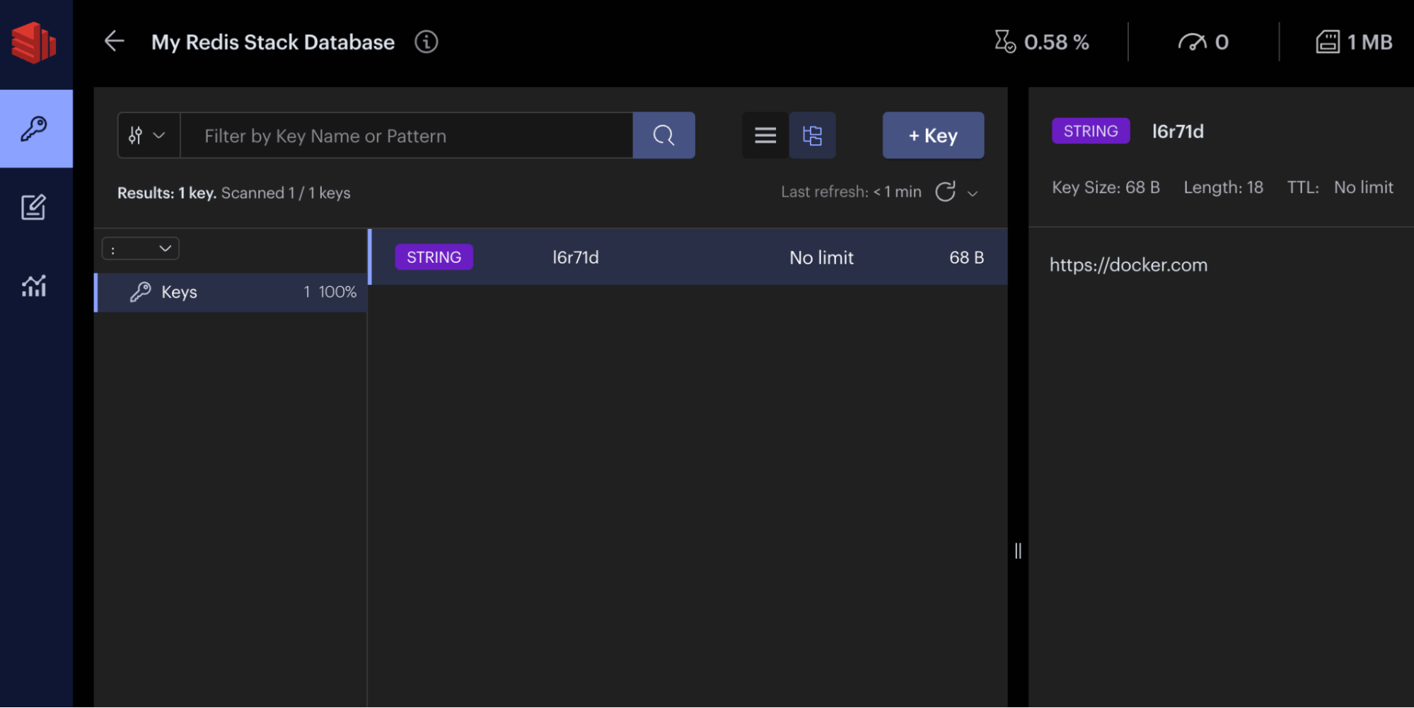Open the Workbench edit icon in sidebar
Viewport: 1414px width, 708px height.
(34, 207)
